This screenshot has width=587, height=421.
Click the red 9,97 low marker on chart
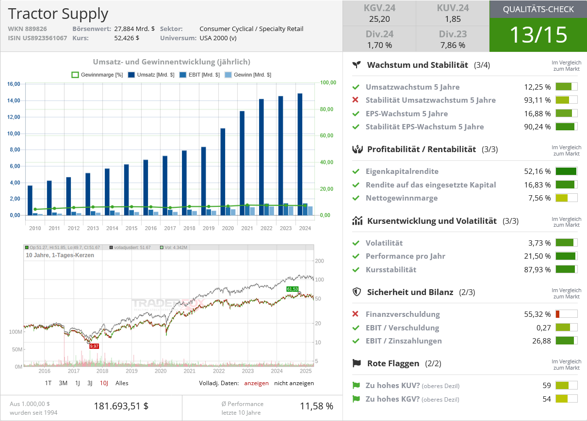click(x=94, y=346)
